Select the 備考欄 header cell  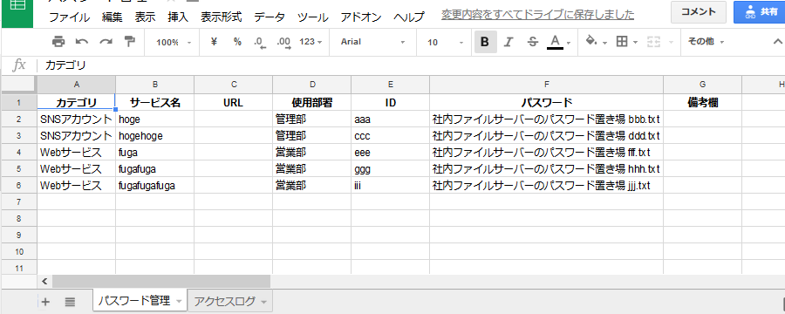point(703,103)
